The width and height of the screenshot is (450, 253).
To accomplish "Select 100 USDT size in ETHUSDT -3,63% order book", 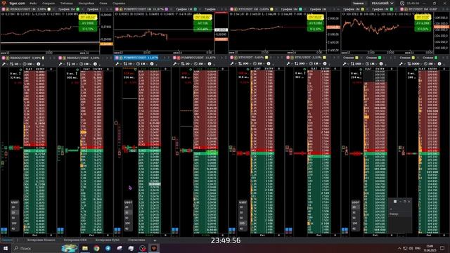I will coord(242,223).
